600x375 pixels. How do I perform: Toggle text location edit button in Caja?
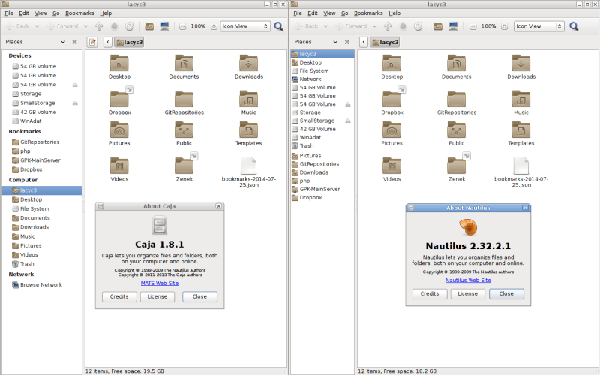92,42
